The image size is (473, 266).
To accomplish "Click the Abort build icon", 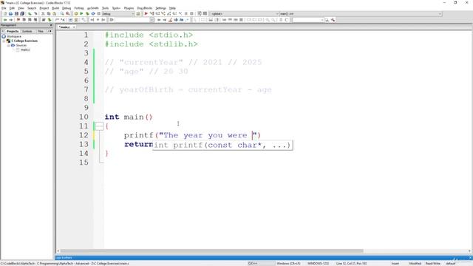I will click(x=98, y=14).
